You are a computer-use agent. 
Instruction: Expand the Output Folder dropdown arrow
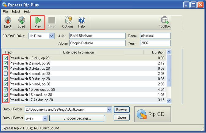pyautogui.click(x=109, y=109)
